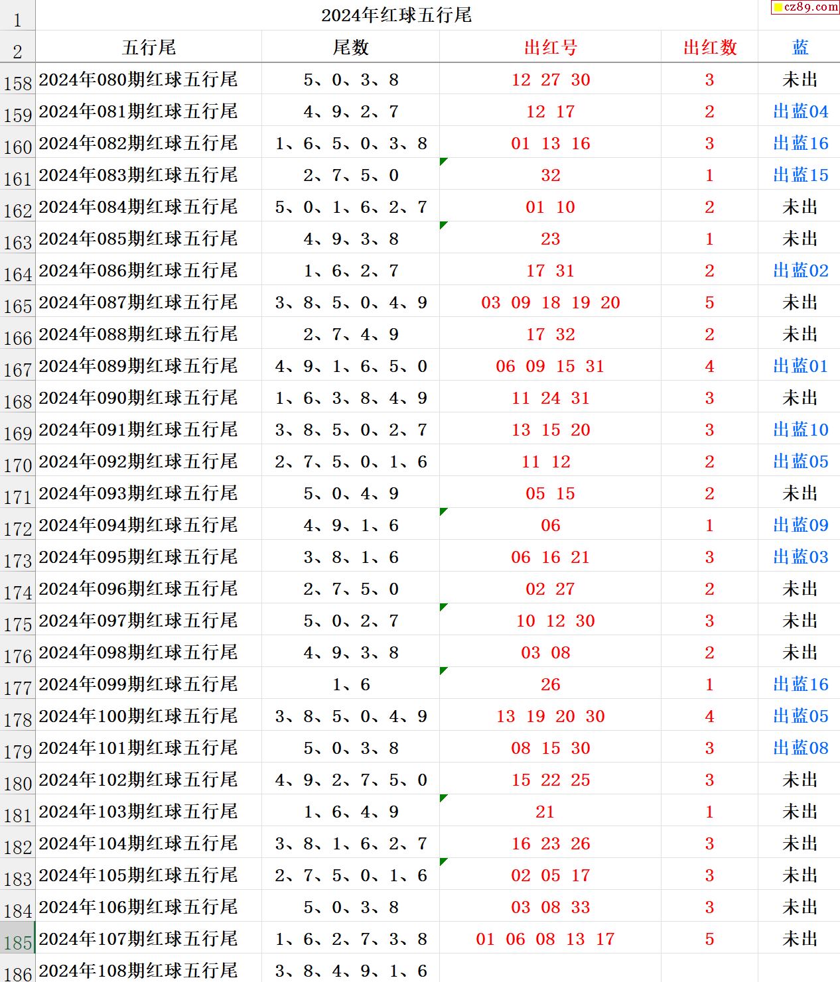Click the tail cell containing only 1、6
840x982 pixels.
pyautogui.click(x=350, y=684)
